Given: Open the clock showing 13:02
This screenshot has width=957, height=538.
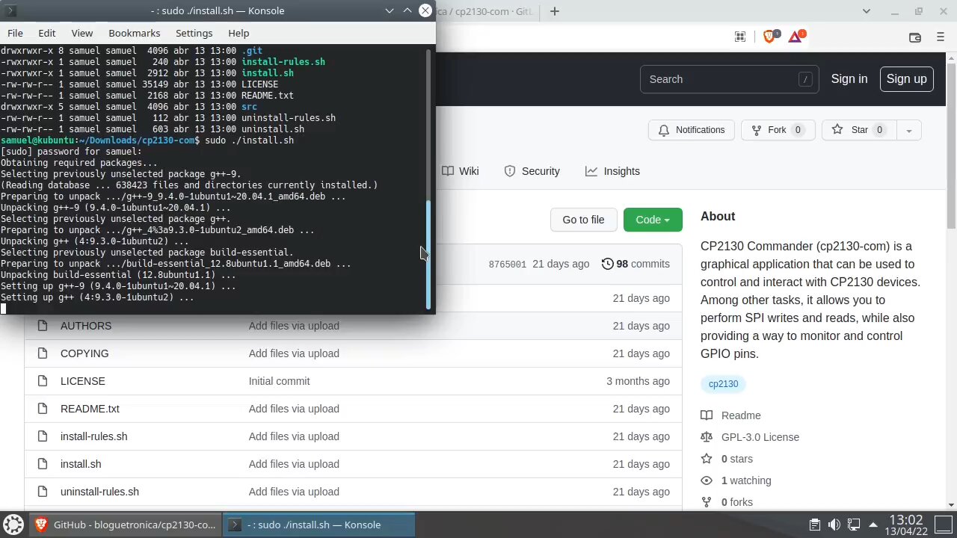Looking at the screenshot, I should tap(907, 525).
